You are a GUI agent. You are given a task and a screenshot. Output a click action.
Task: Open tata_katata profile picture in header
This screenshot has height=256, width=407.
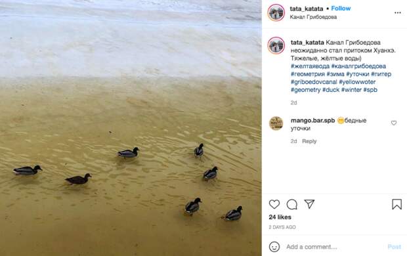276,12
